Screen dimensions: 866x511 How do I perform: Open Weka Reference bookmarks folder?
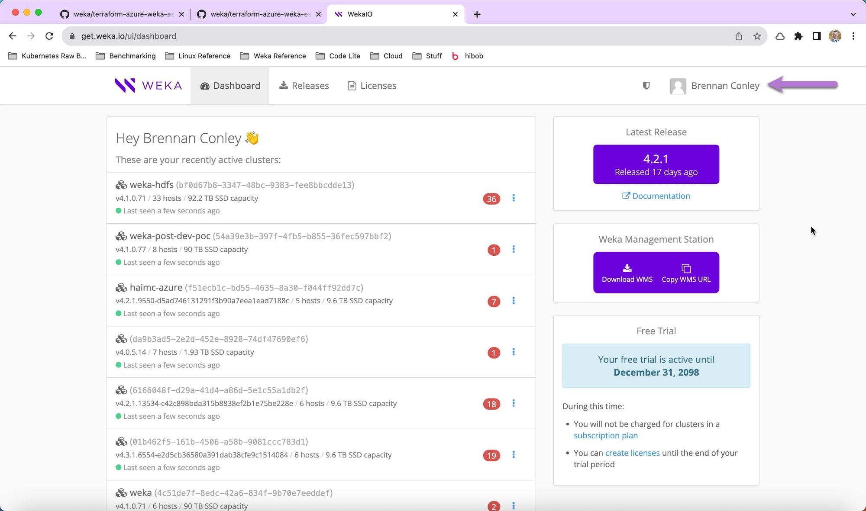273,56
